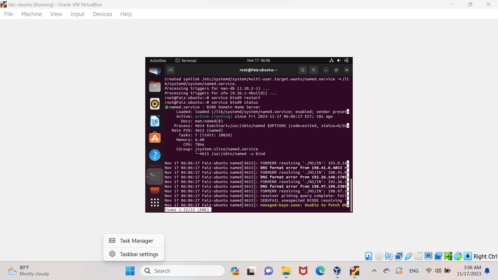Click the 'lines 1-22/22 (END)' pager text
Screen dimensions: 498x280
pyautogui.click(x=187, y=210)
